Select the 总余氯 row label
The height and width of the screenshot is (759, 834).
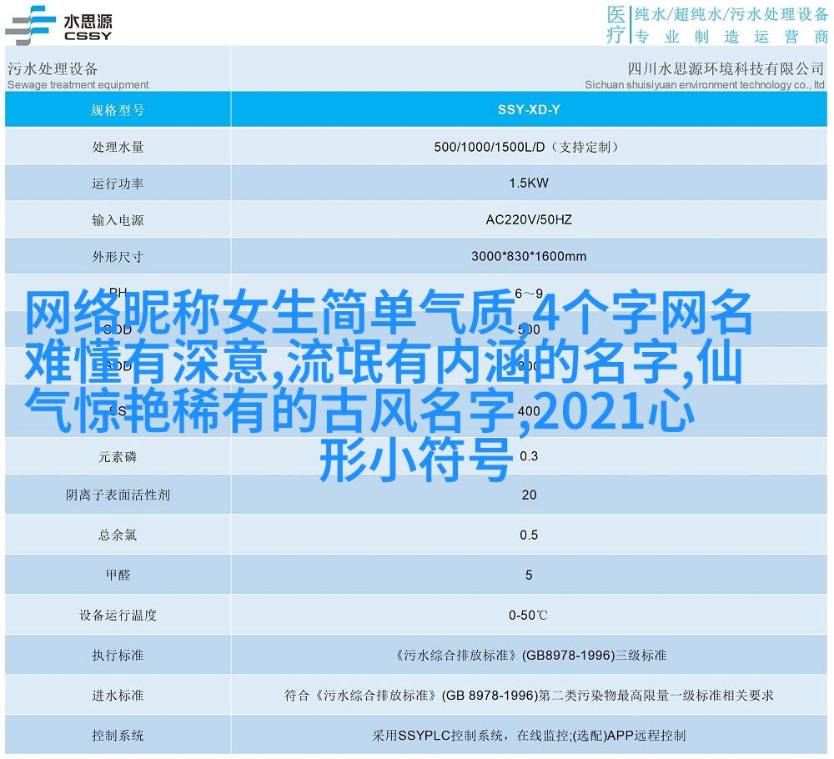click(x=118, y=535)
